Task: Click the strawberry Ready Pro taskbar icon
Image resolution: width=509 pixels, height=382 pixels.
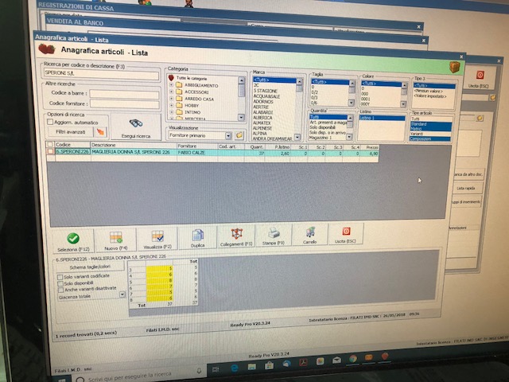Action: click(385, 356)
